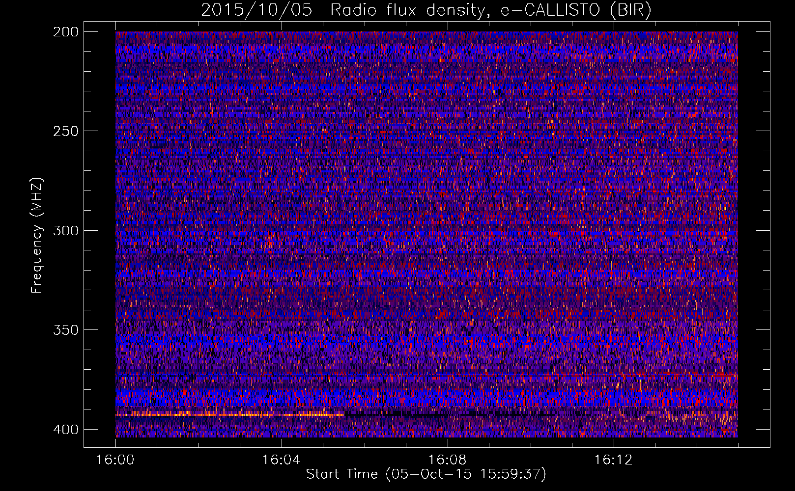Screen dimensions: 795x491
Task: Click the bright orange emission band near 393 MHz
Action: coord(230,414)
